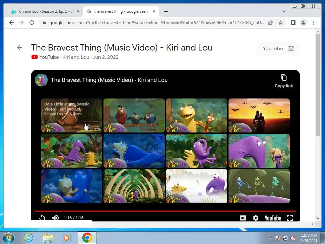325x244 pixels.
Task: Open Windows Explorer from taskbar
Action: 48,238
